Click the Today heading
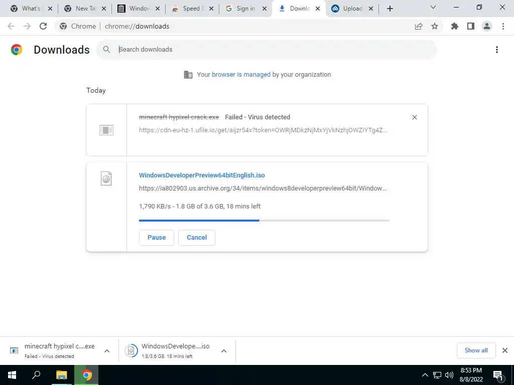The width and height of the screenshot is (514, 385). point(96,90)
